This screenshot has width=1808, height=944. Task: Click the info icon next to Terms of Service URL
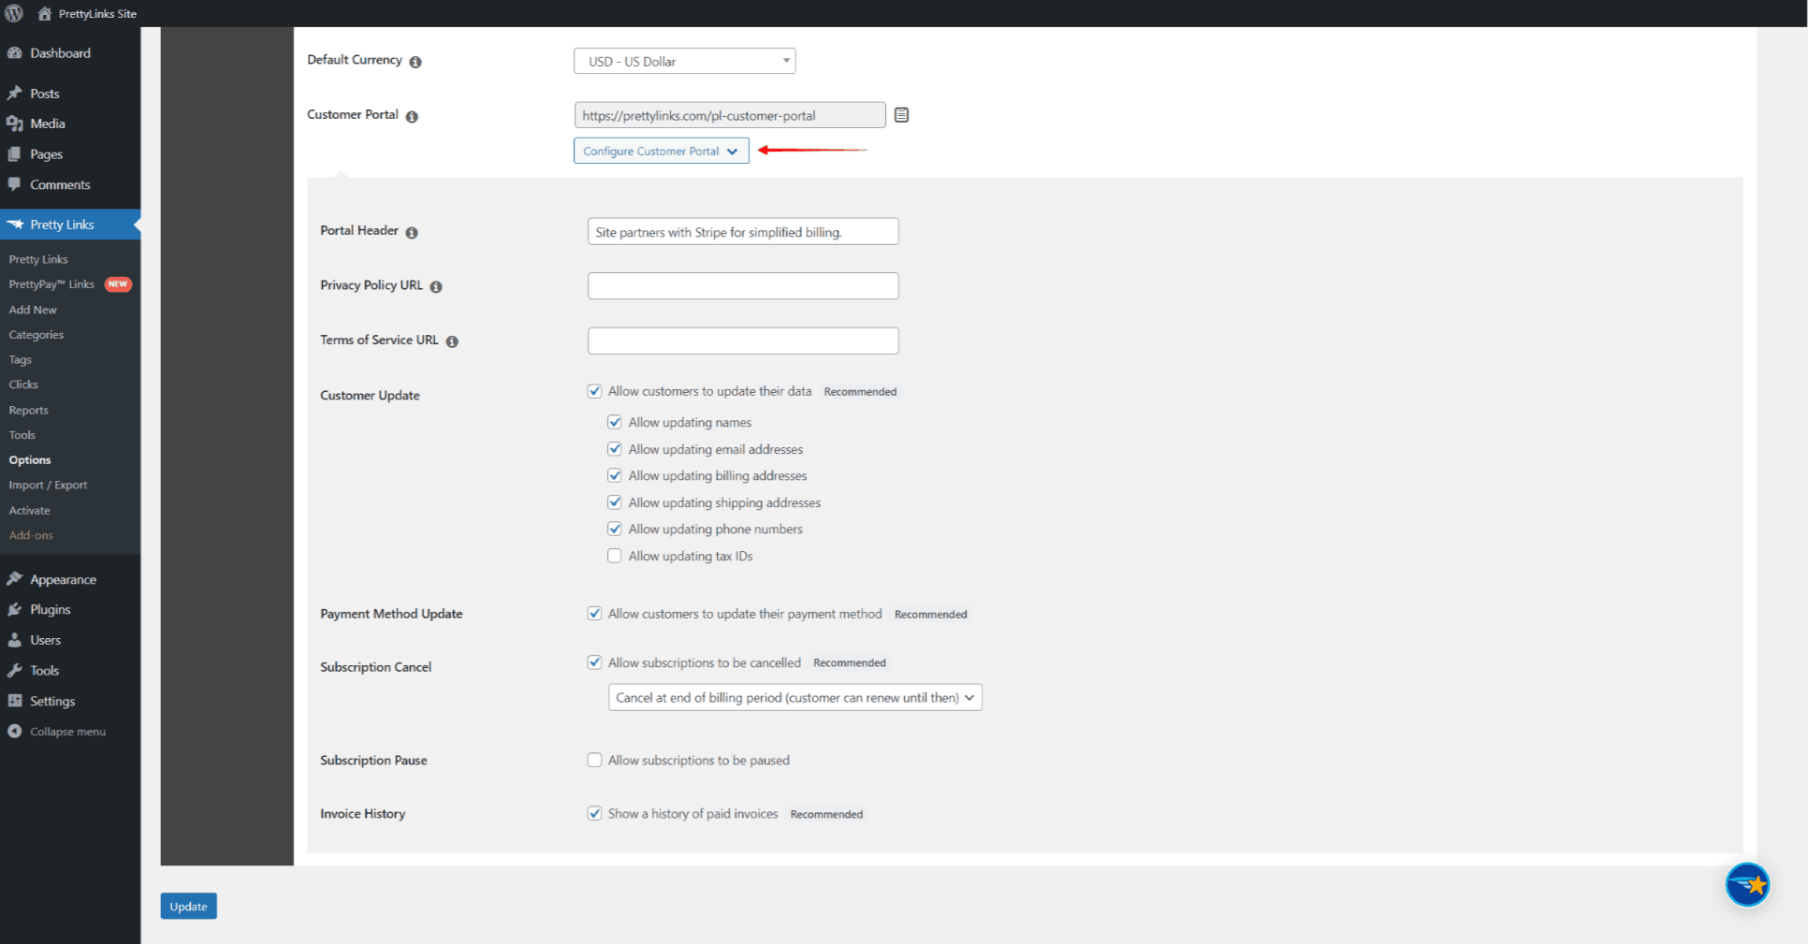pyautogui.click(x=453, y=341)
